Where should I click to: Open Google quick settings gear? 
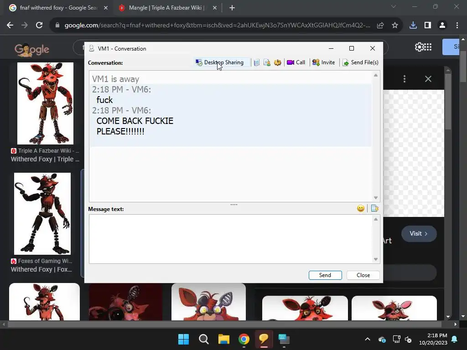[420, 47]
